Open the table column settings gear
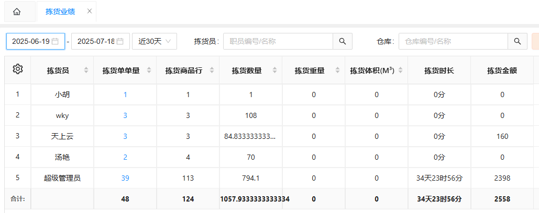This screenshot has width=539, height=213. [18, 69]
